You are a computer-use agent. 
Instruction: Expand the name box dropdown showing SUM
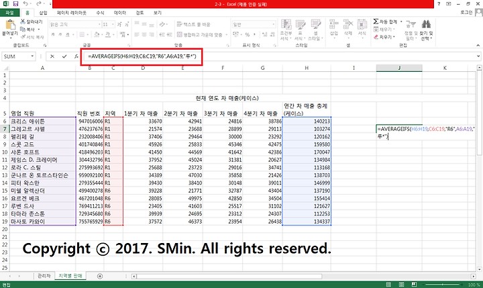(x=32, y=56)
